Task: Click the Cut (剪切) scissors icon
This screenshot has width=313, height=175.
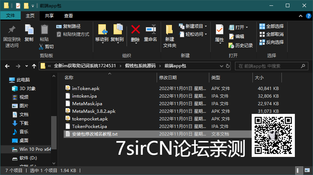Action: click(x=42, y=47)
